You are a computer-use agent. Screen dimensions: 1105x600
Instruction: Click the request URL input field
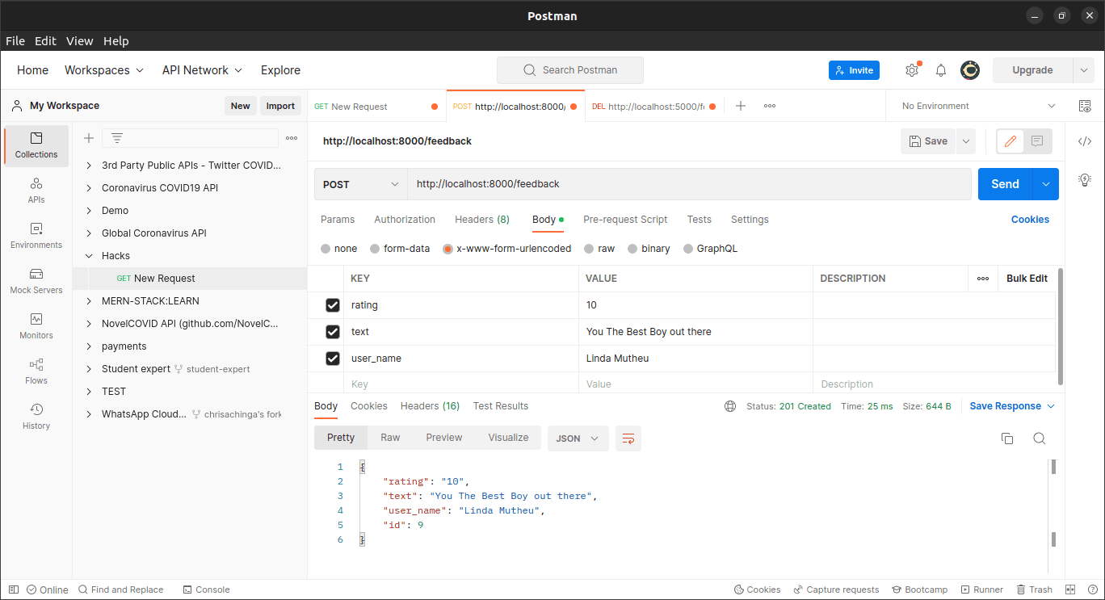tap(689, 184)
